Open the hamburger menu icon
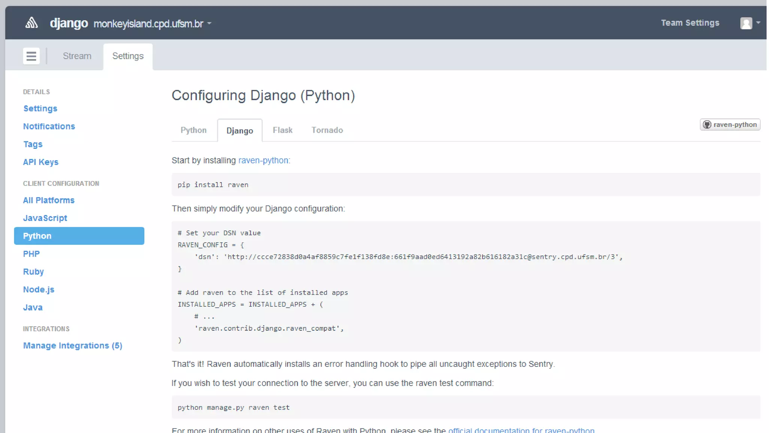This screenshot has height=433, width=769. coord(31,56)
